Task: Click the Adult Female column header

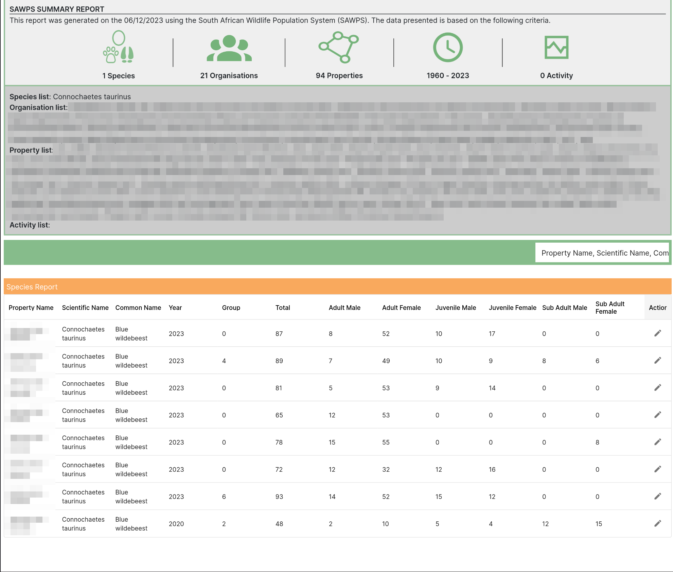Action: coord(401,308)
